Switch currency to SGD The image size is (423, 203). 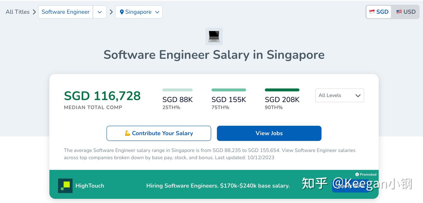coord(379,12)
